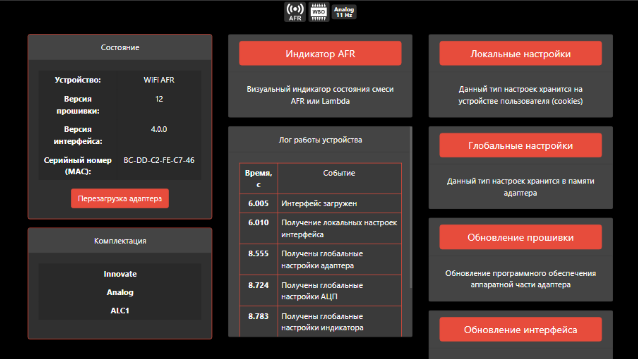The width and height of the screenshot is (638, 359).
Task: Click the Версия прошивки: label
Action: [78, 105]
